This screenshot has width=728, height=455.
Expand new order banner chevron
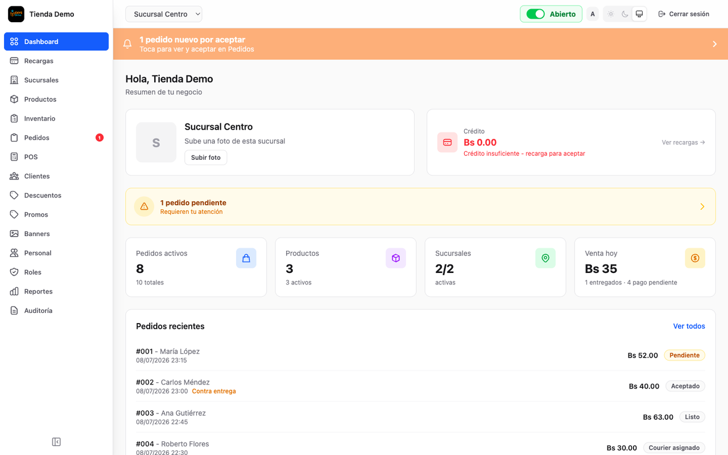coord(715,44)
